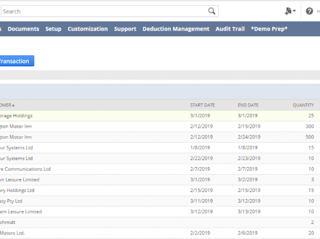Sort by the Quantity column

pyautogui.click(x=303, y=105)
